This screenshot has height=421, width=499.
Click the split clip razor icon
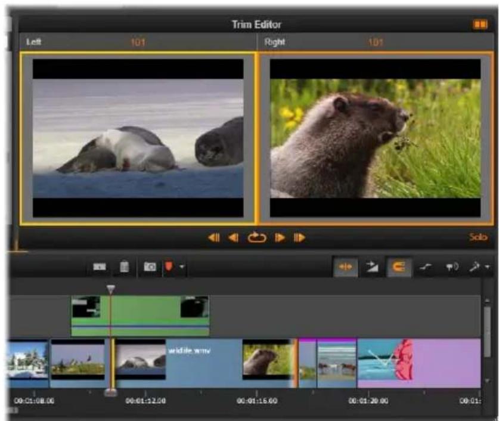(100, 267)
